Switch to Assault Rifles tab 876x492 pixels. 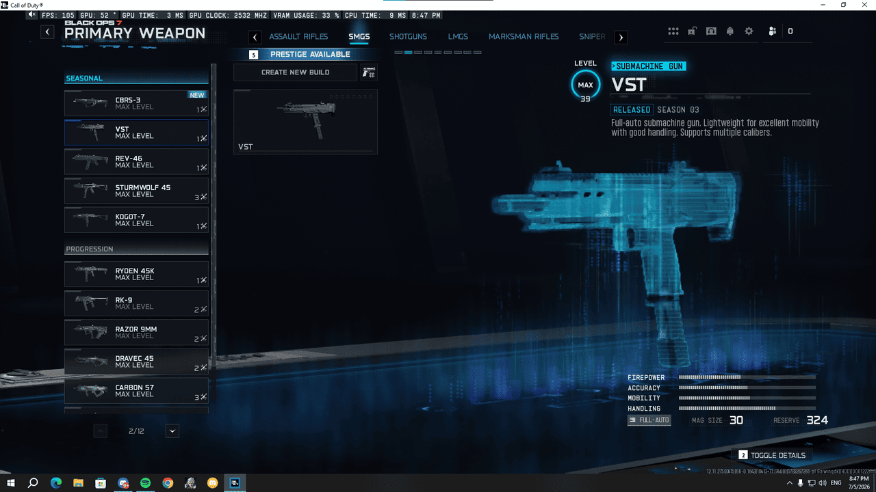coord(298,37)
